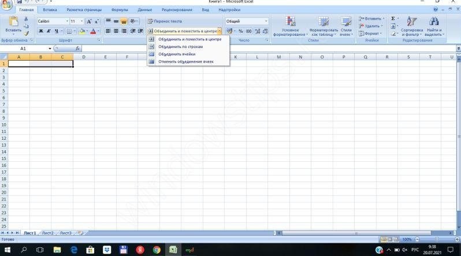Open the text orientation options icon
Image resolution: width=461 pixels, height=256 pixels.
(133, 21)
